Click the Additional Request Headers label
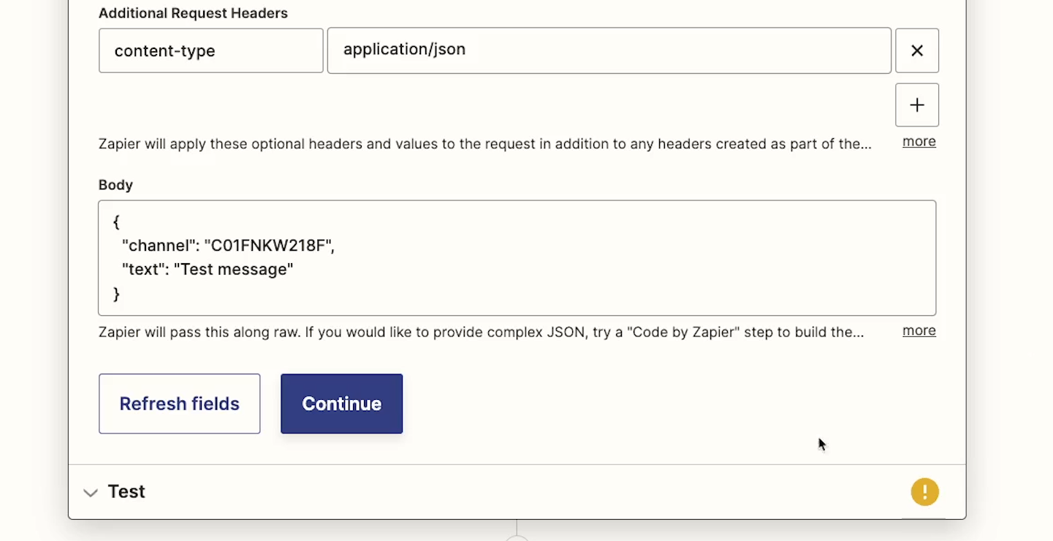 tap(193, 13)
